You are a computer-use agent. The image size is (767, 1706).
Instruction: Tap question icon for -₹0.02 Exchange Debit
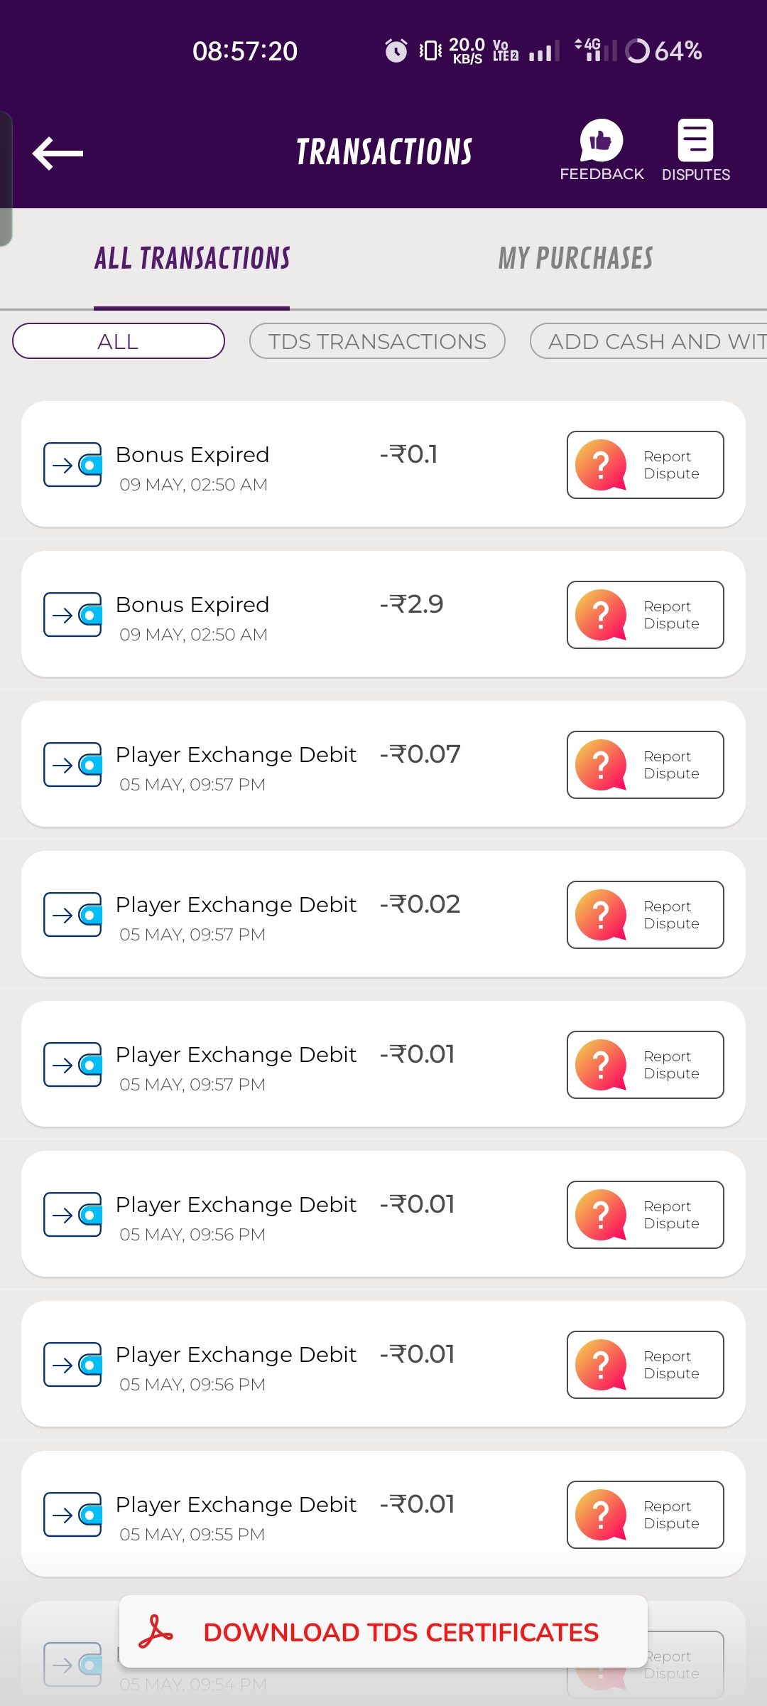pos(601,915)
